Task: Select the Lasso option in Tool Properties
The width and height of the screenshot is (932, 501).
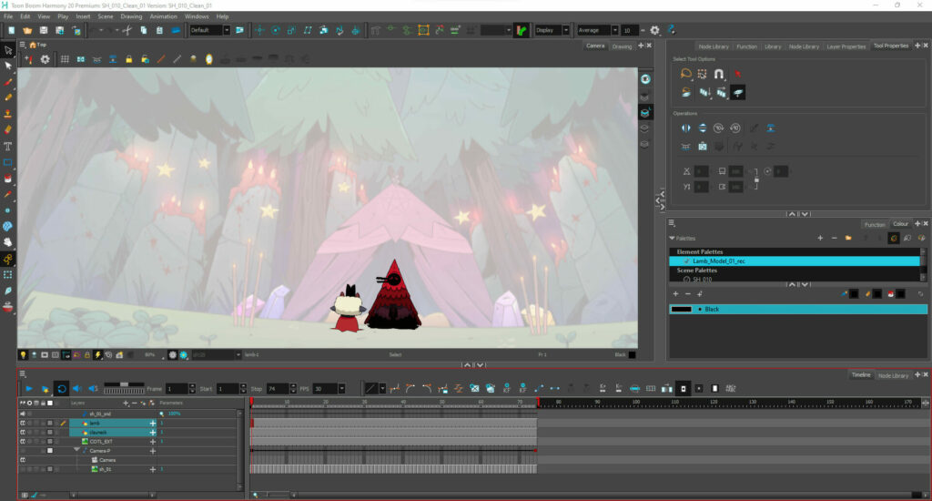Action: click(x=686, y=74)
